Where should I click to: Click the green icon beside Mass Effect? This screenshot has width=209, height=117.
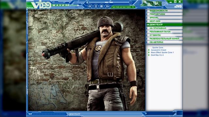click(x=149, y=53)
